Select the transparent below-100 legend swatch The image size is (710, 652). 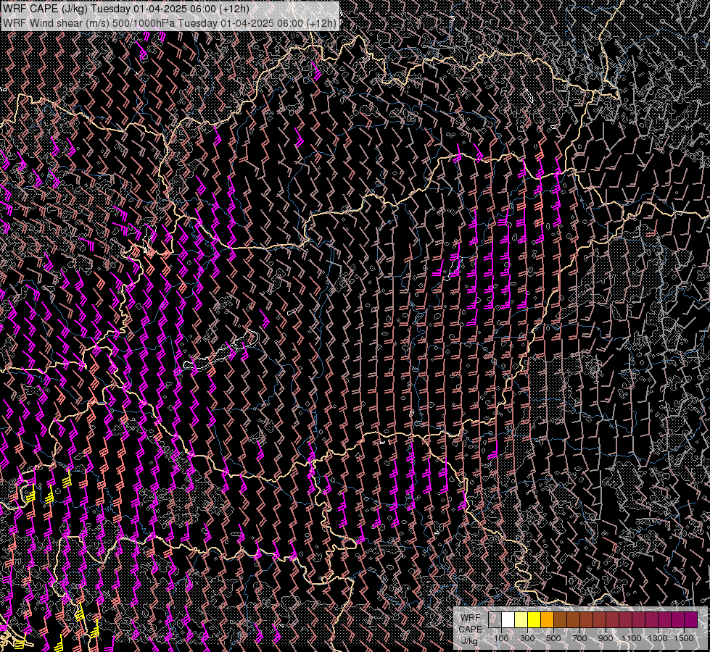495,619
